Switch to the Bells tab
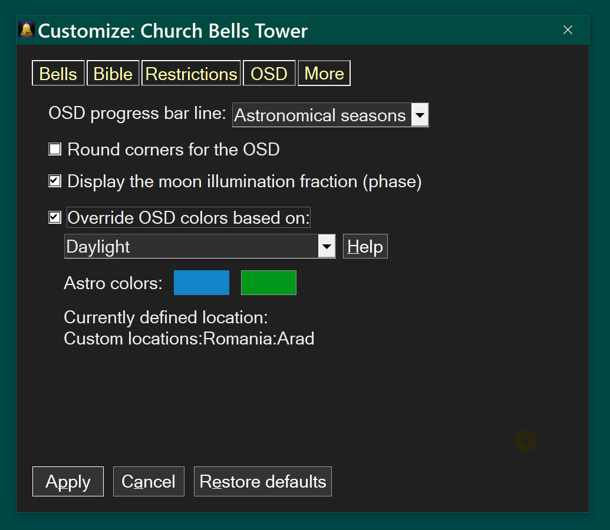 (x=58, y=74)
